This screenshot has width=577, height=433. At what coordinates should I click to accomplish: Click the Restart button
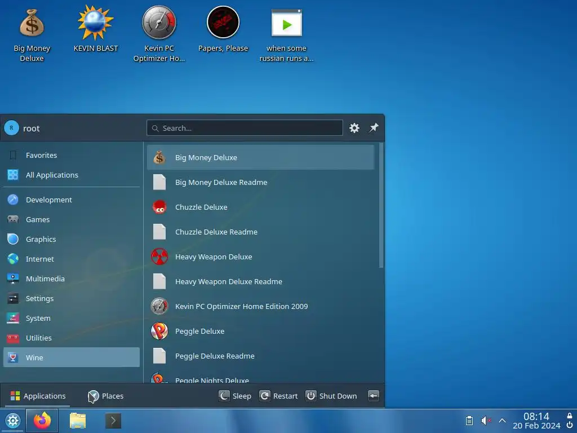[278, 396]
